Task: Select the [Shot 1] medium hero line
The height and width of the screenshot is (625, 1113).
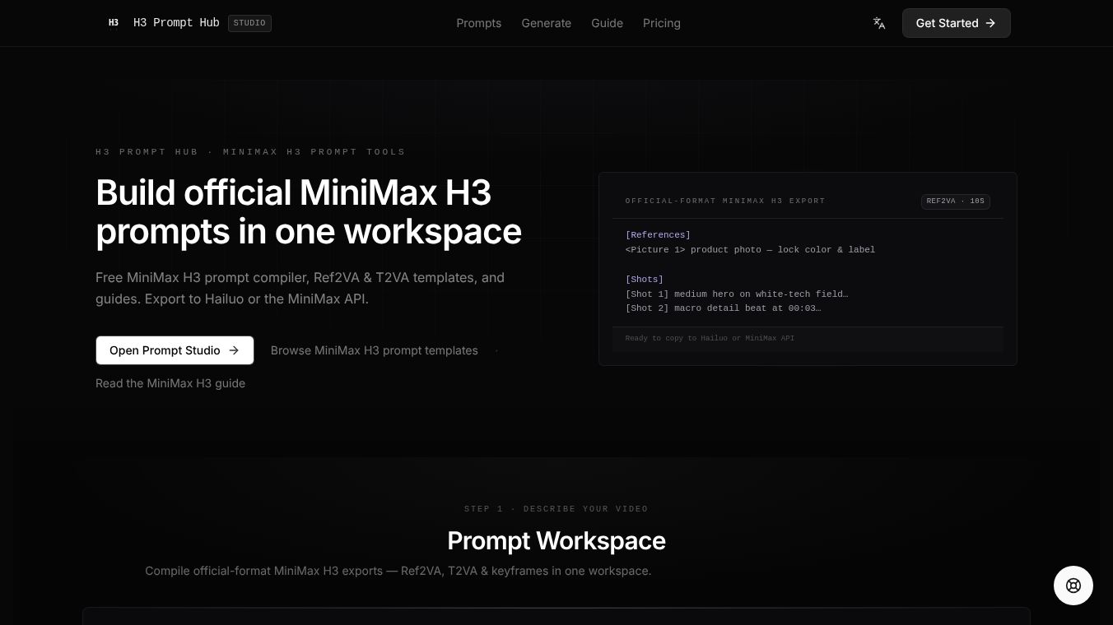Action: pyautogui.click(x=737, y=294)
